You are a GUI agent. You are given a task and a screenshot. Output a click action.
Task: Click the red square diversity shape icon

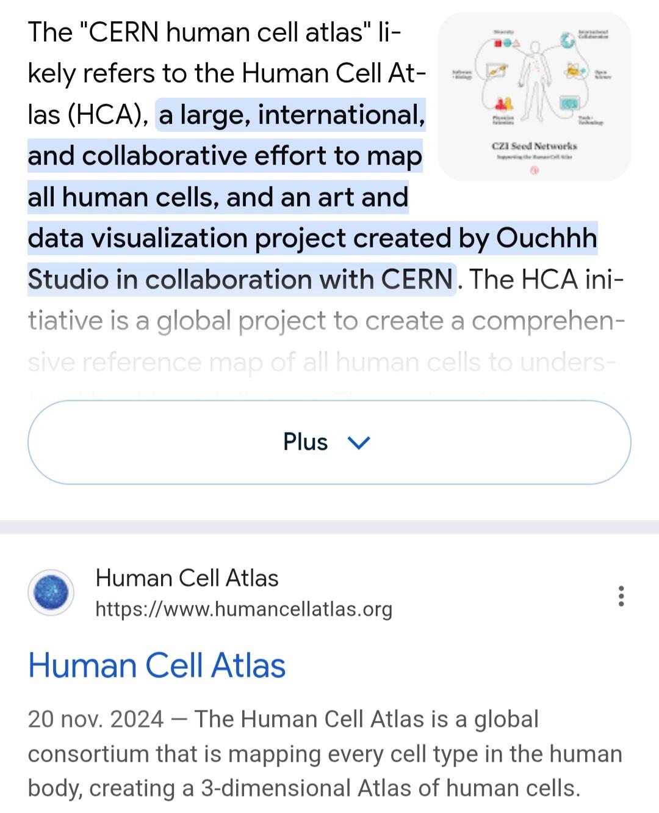[x=499, y=43]
